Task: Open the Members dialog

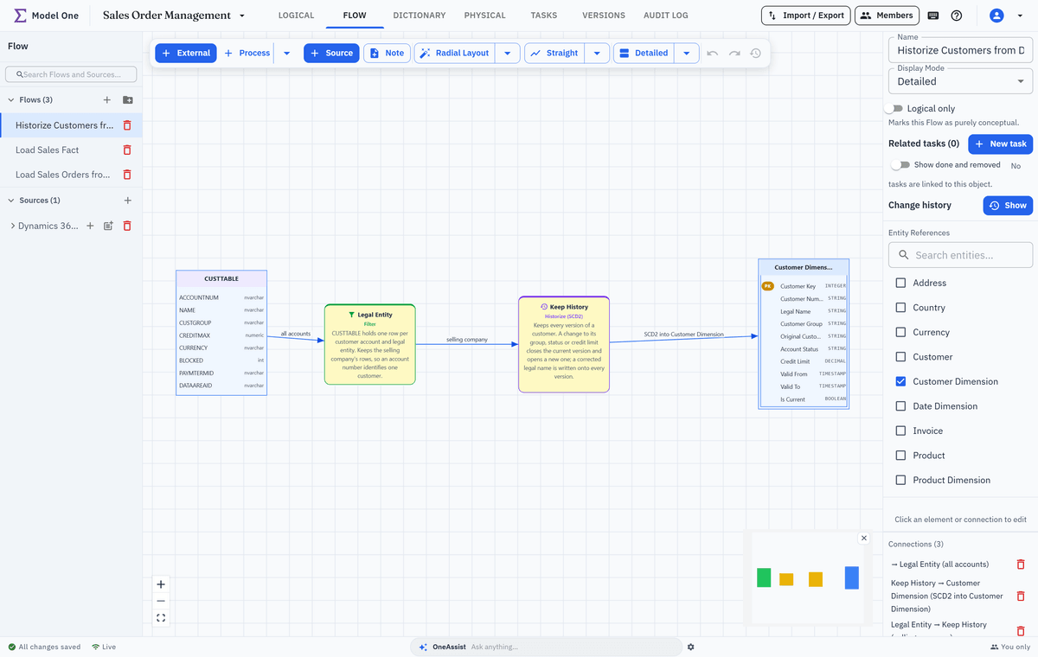Action: (x=887, y=16)
